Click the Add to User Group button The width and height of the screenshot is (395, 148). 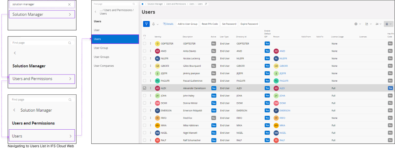[x=187, y=24]
